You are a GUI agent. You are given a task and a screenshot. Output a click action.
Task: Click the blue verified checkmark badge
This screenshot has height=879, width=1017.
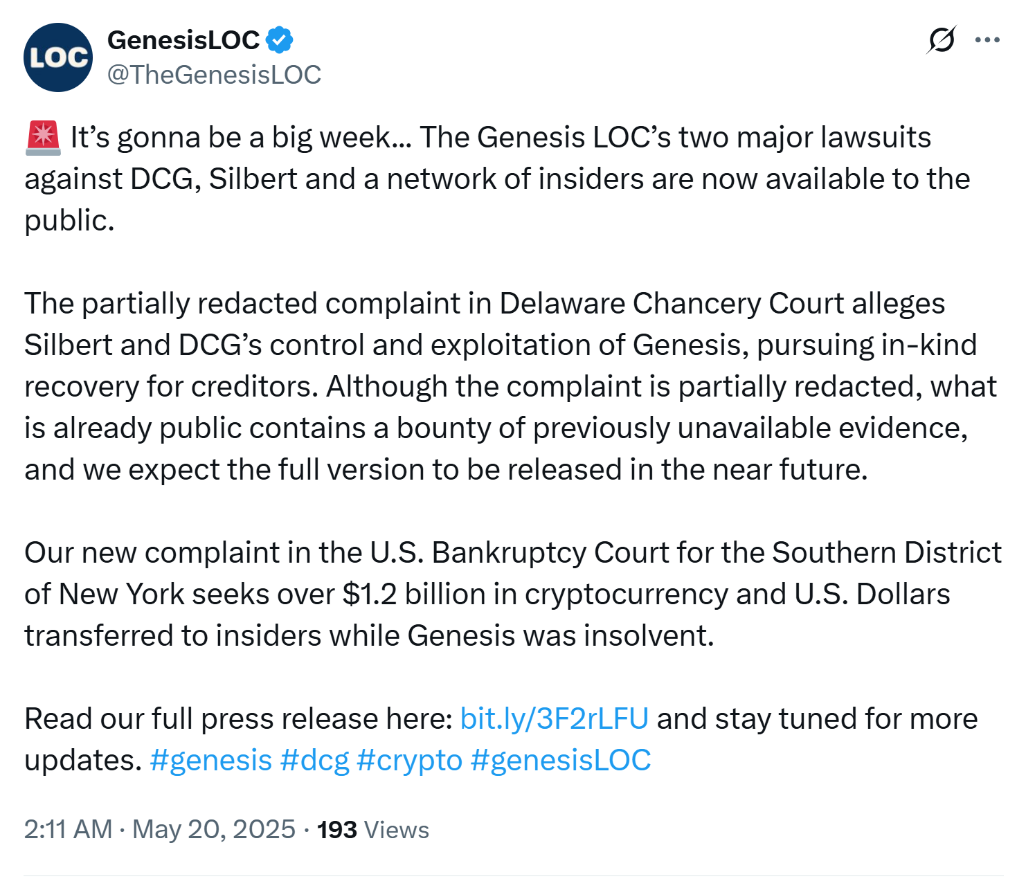click(279, 40)
